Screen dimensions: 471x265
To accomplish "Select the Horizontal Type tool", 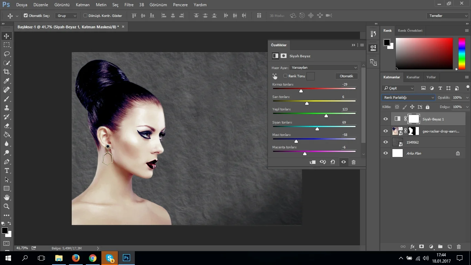I will 7,170.
